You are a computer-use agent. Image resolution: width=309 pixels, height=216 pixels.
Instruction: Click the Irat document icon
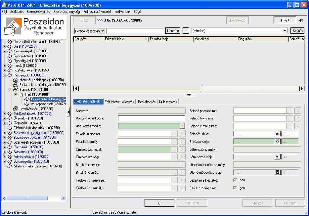pyautogui.click(x=21, y=94)
